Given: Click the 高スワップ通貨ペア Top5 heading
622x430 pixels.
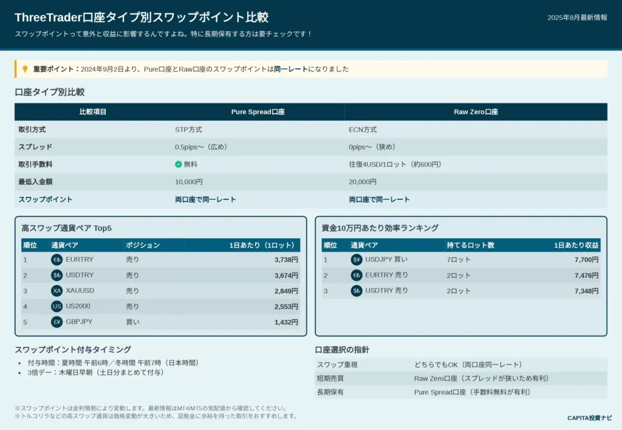Looking at the screenshot, I should 67,228.
